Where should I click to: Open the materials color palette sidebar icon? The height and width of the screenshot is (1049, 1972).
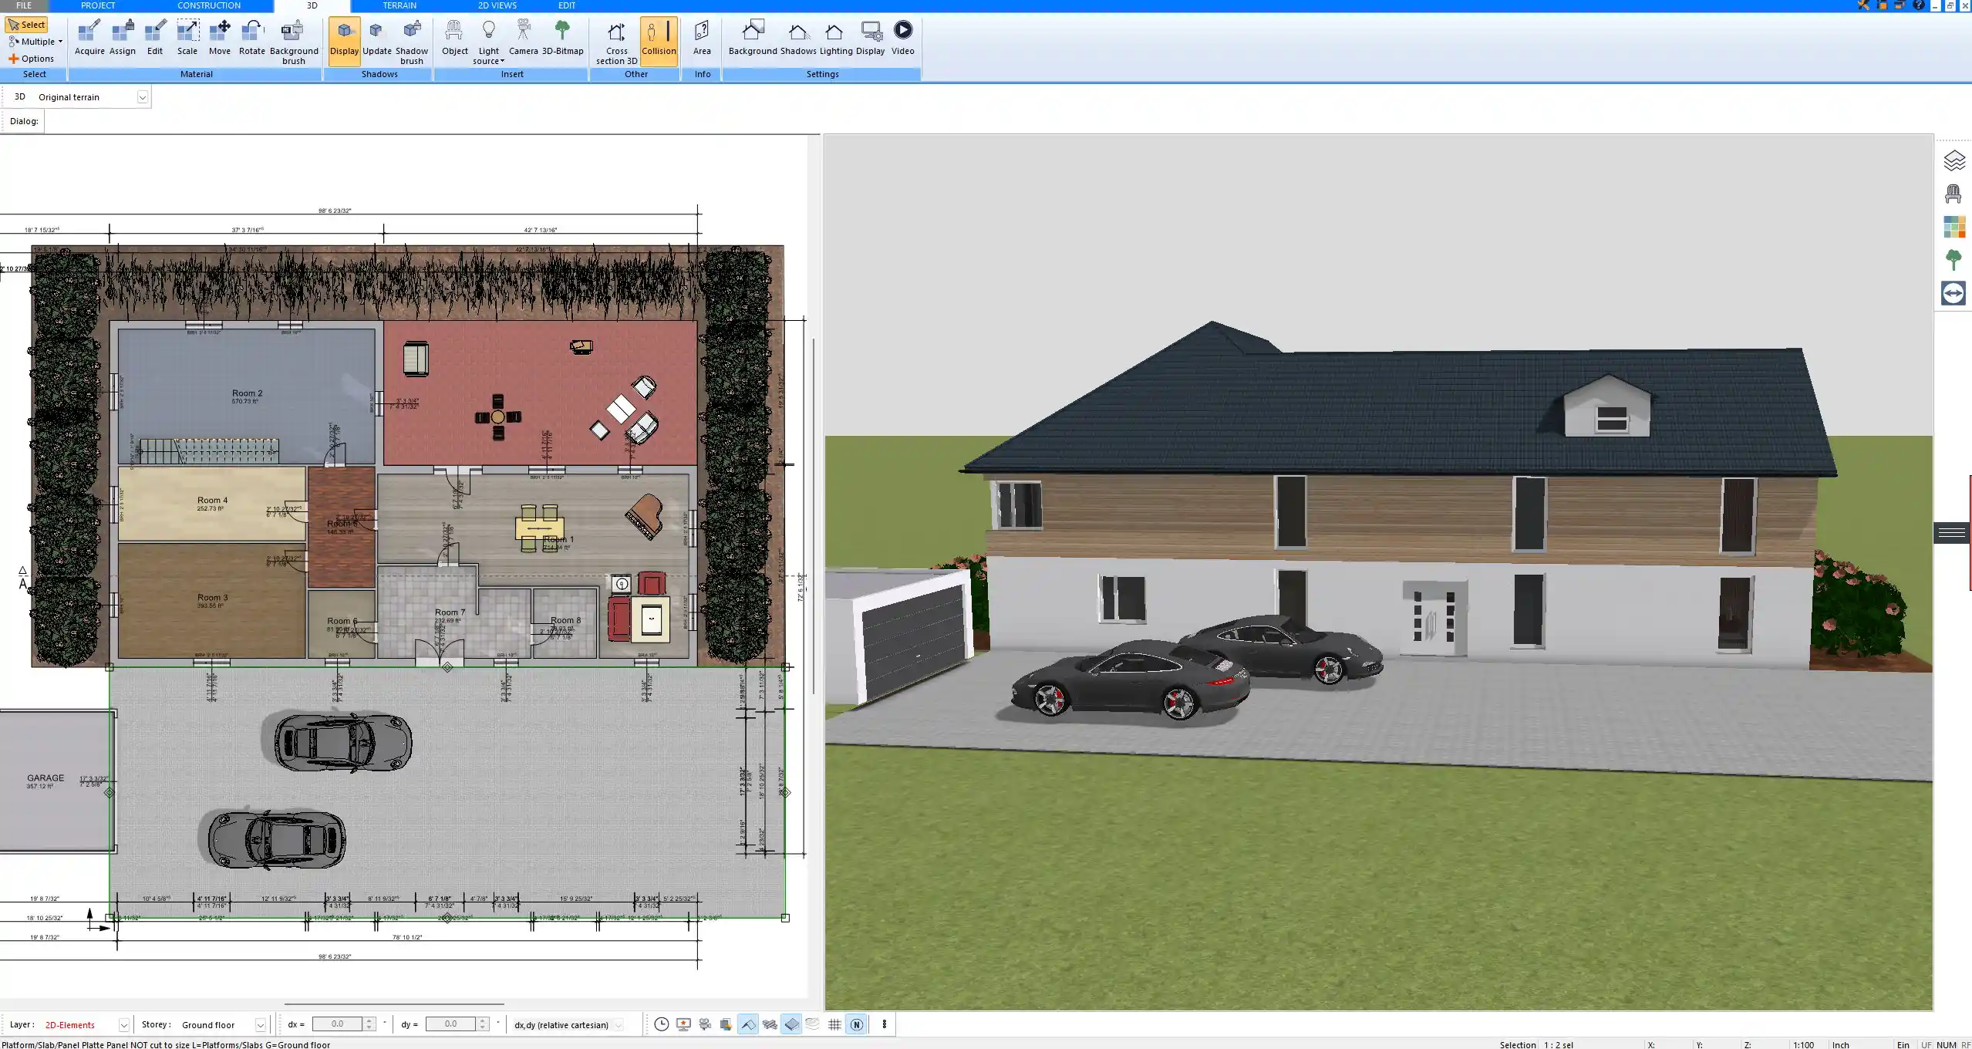tap(1953, 227)
